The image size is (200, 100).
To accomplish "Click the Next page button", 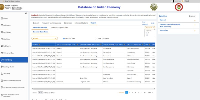I will 150,93.
